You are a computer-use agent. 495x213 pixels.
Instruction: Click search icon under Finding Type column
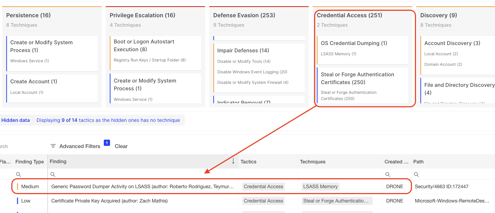(x=18, y=174)
